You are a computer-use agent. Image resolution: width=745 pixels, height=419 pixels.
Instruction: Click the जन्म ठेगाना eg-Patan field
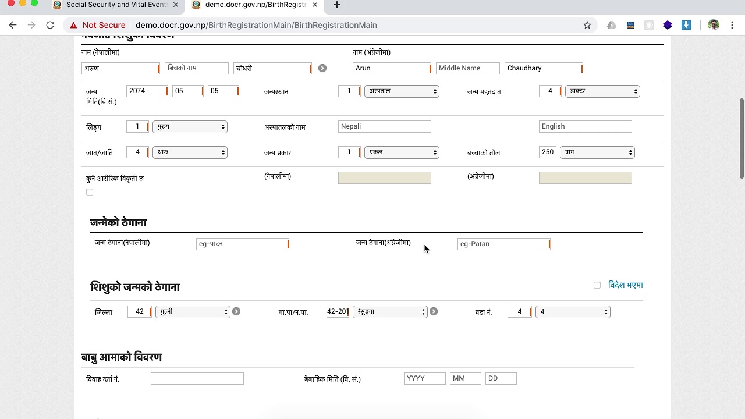[x=503, y=244]
